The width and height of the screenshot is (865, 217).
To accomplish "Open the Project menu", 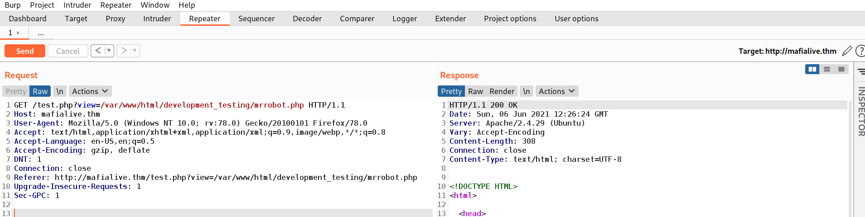I will pos(42,5).
